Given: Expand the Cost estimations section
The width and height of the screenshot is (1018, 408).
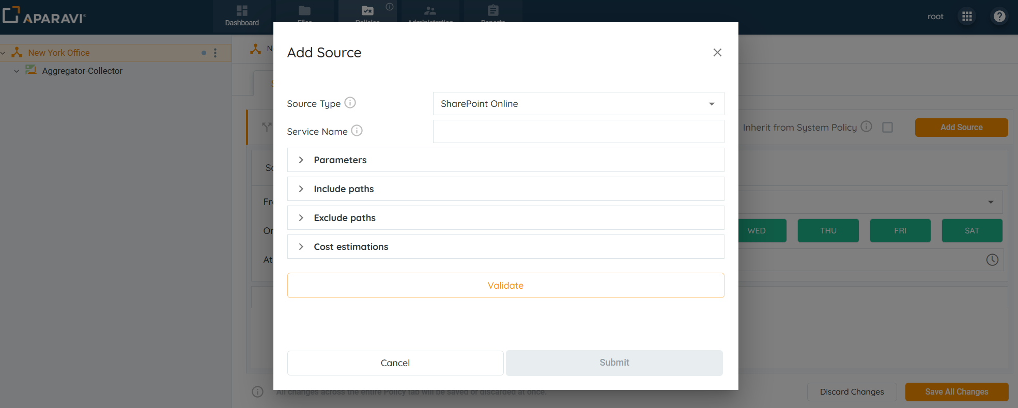Looking at the screenshot, I should (x=351, y=247).
